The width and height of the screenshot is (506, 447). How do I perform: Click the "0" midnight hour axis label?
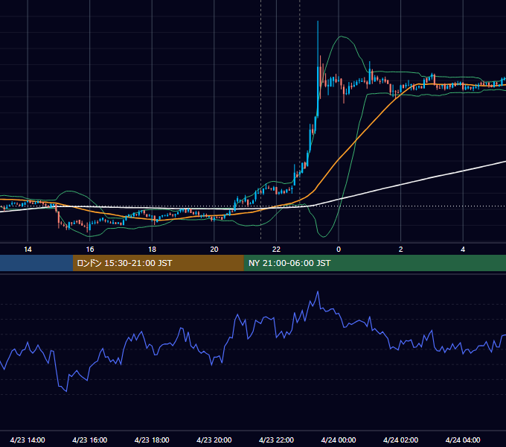coord(339,250)
